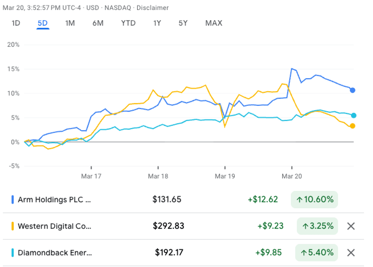Select the 1Y time range

(157, 23)
